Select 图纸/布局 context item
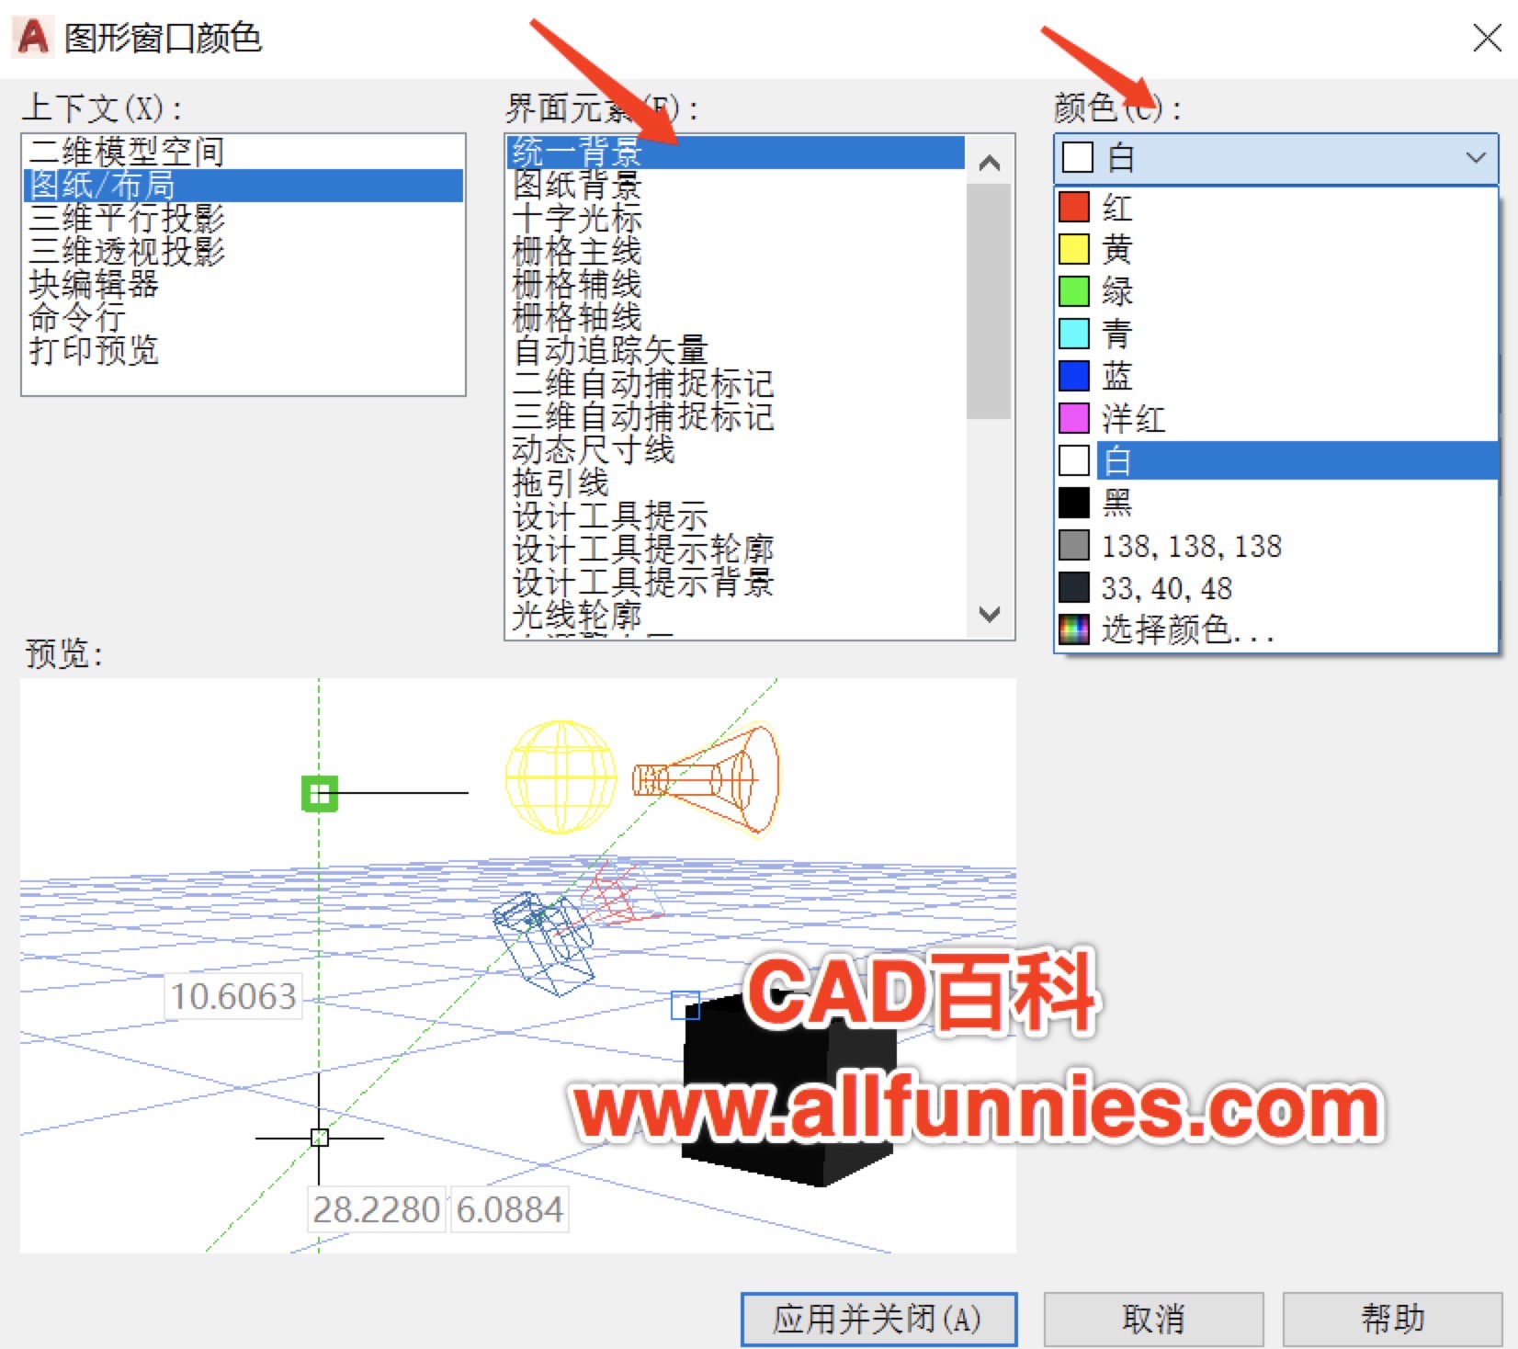The height and width of the screenshot is (1349, 1518). coord(243,185)
